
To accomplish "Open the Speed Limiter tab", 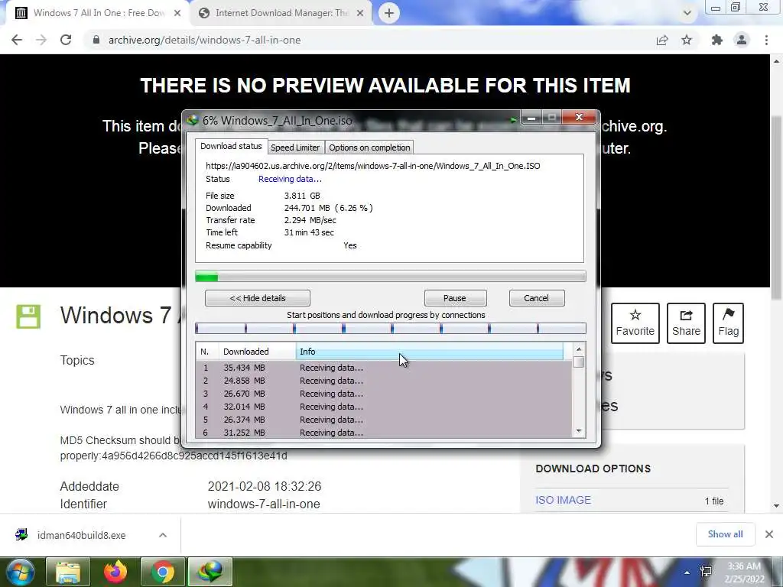I will 295,148.
